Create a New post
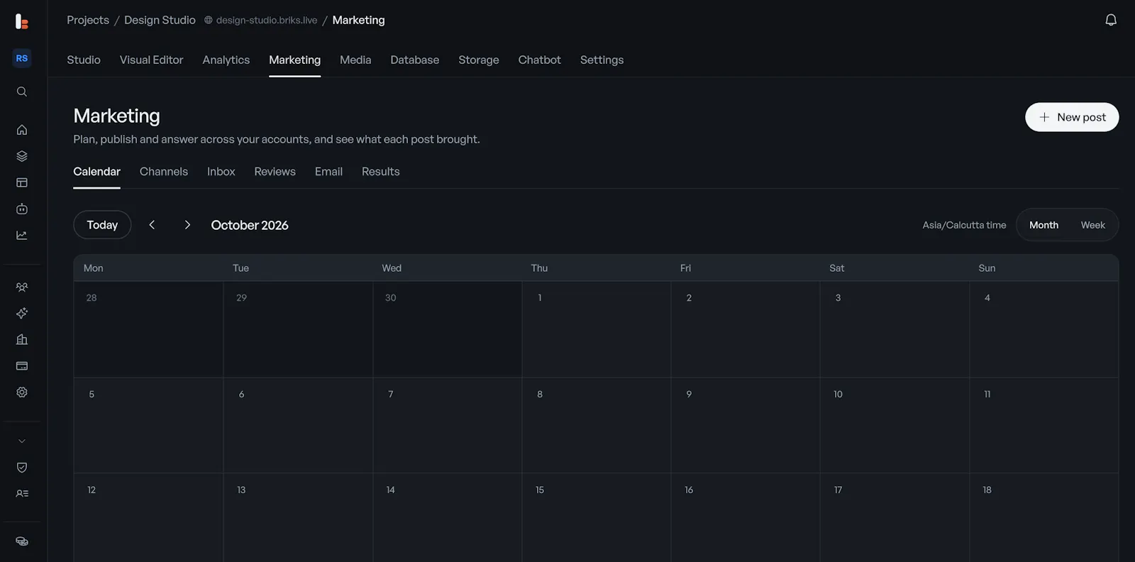Screen dimensions: 1135x562 1072,117
